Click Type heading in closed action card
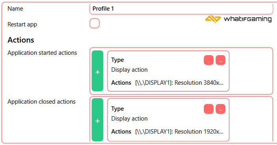277x145 pixels. pos(117,109)
